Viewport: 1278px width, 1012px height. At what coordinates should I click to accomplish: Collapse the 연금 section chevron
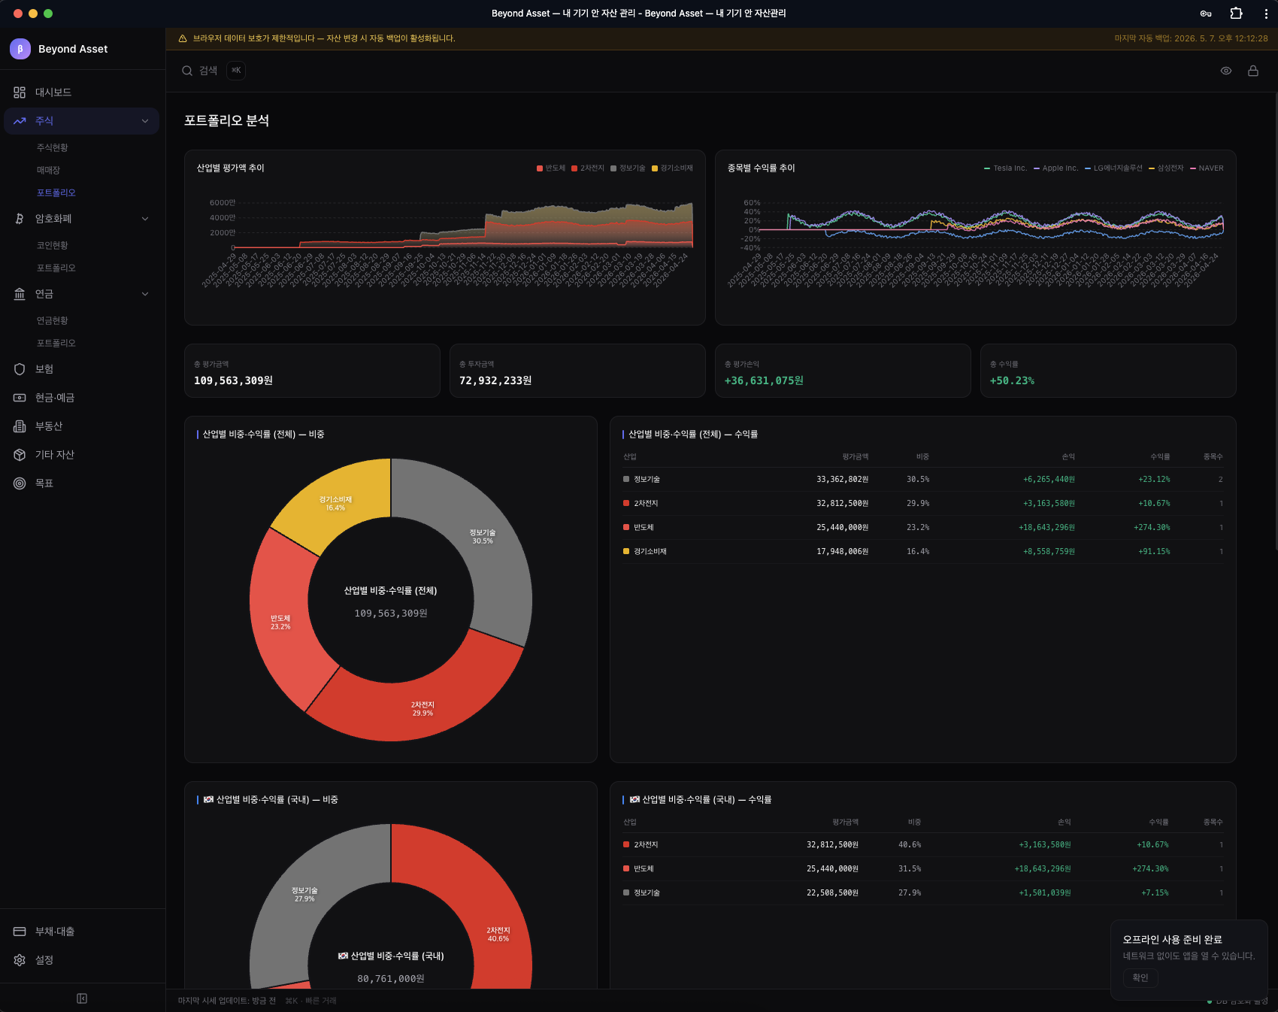pos(145,294)
